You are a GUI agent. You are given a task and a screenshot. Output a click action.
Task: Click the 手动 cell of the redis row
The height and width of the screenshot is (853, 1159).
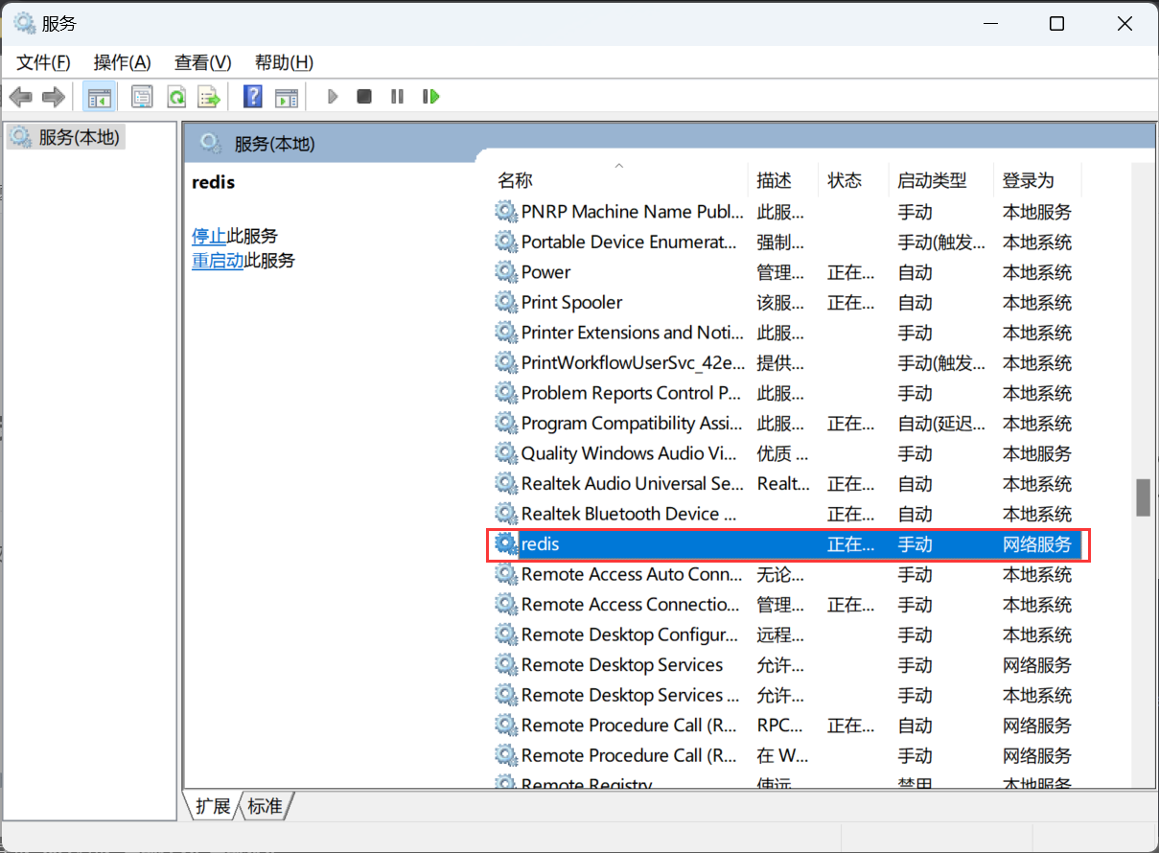coord(916,544)
